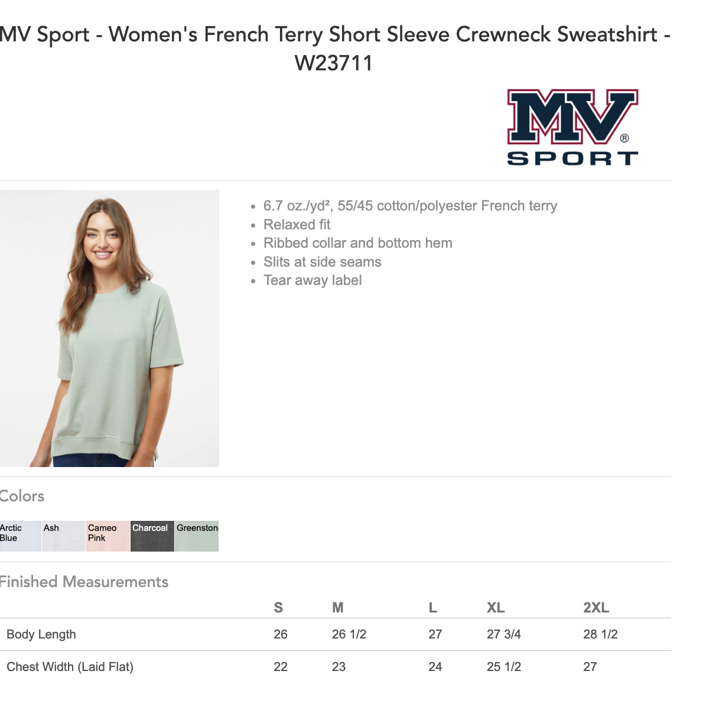
Task: Choose the Cameo Pink swatch
Action: pyautogui.click(x=108, y=536)
